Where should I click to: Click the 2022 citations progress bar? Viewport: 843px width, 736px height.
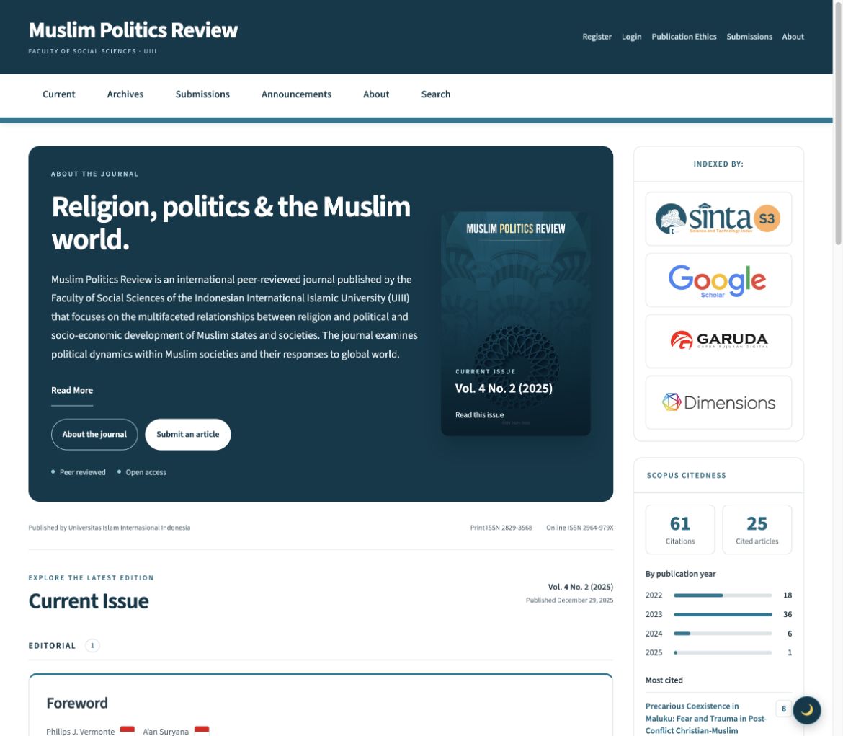723,595
